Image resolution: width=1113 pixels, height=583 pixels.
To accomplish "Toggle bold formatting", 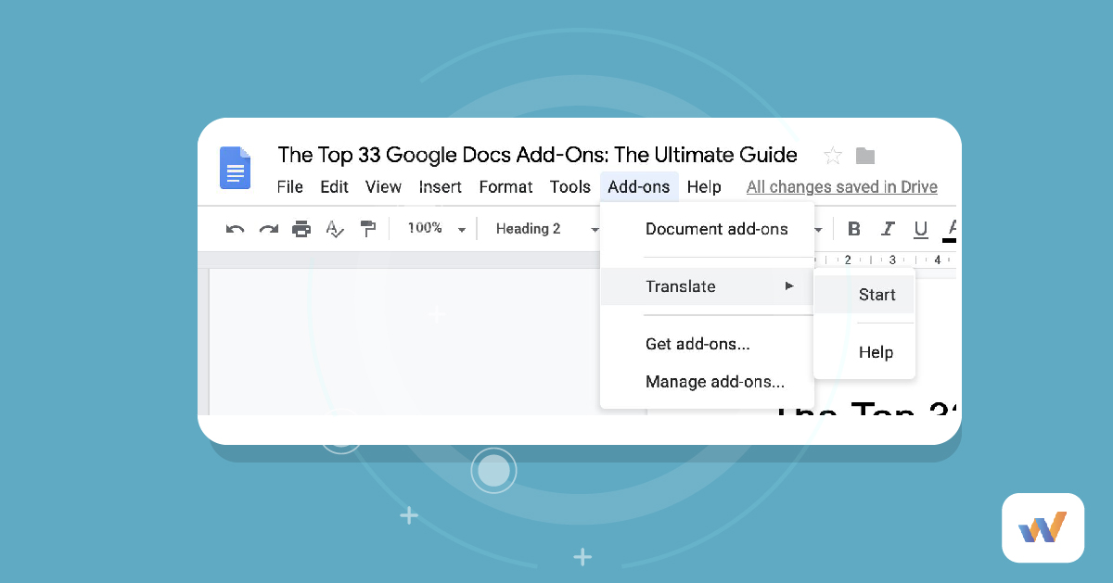I will tap(854, 228).
